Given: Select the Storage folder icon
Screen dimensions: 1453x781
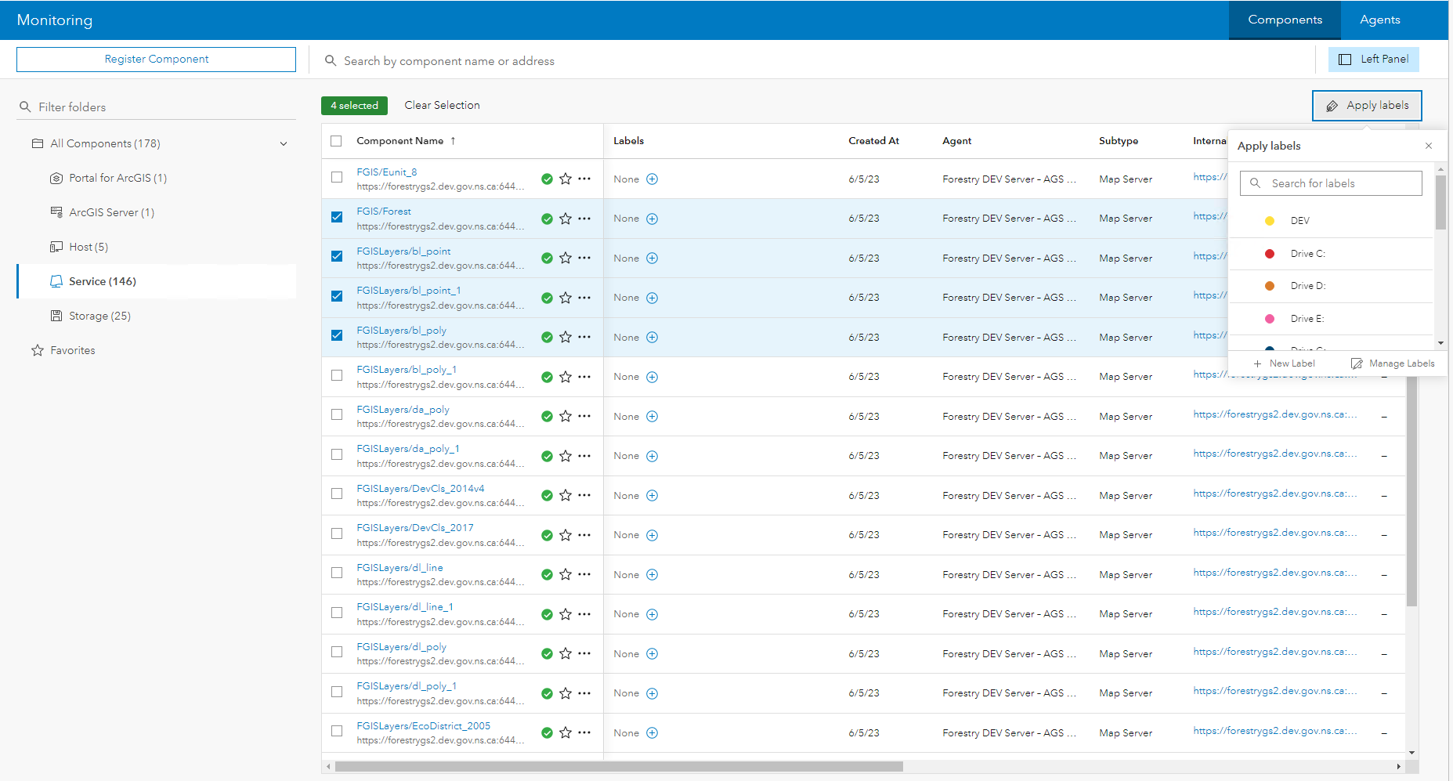Looking at the screenshot, I should click(56, 316).
